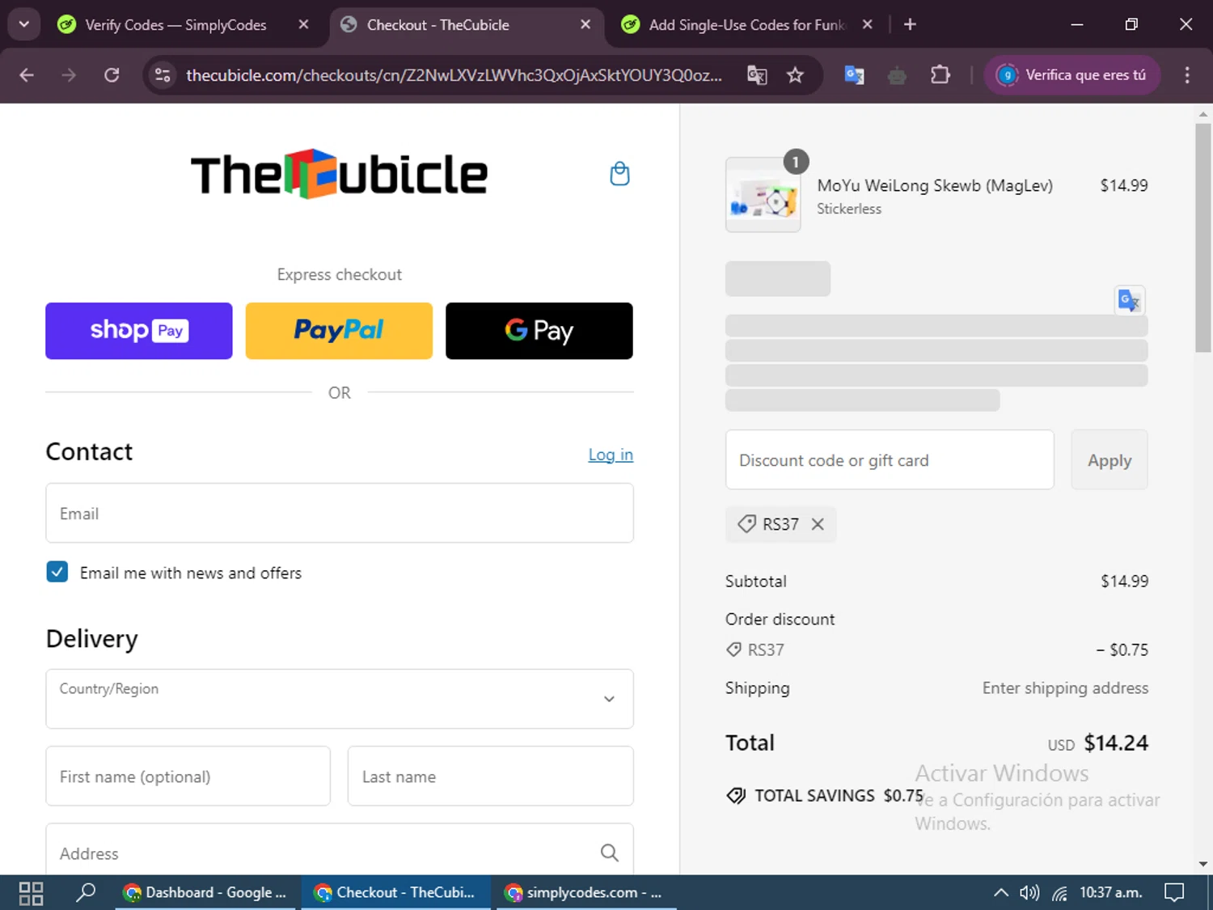The image size is (1213, 910).
Task: Click the MoYu WeiLong Skewb product thumbnail
Action: pos(763,195)
